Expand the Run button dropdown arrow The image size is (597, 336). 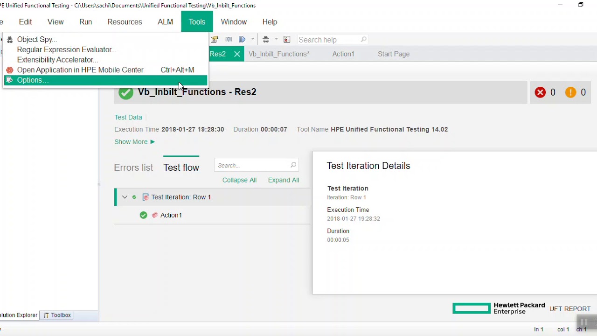click(x=252, y=40)
